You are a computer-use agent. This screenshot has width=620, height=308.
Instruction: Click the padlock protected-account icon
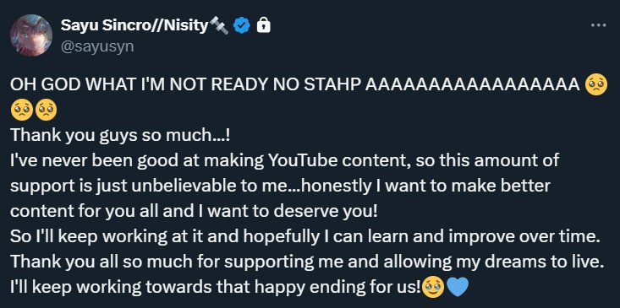(x=264, y=25)
